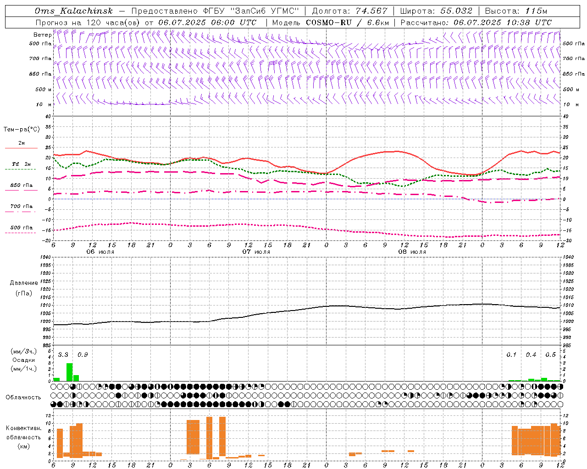Click the 08 июля date label
Image resolution: width=587 pixels, height=469 pixels.
[x=412, y=252]
